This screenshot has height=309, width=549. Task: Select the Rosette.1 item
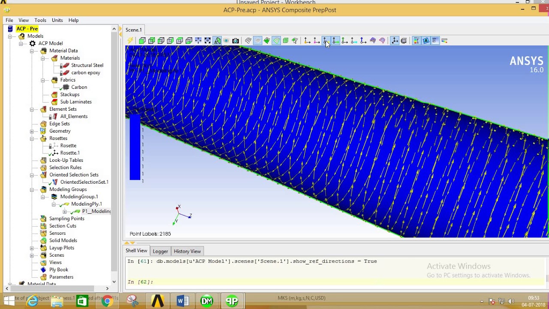[x=69, y=153]
